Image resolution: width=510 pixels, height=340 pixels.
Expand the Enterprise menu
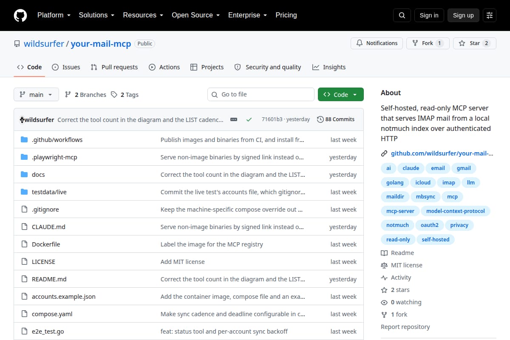[248, 15]
